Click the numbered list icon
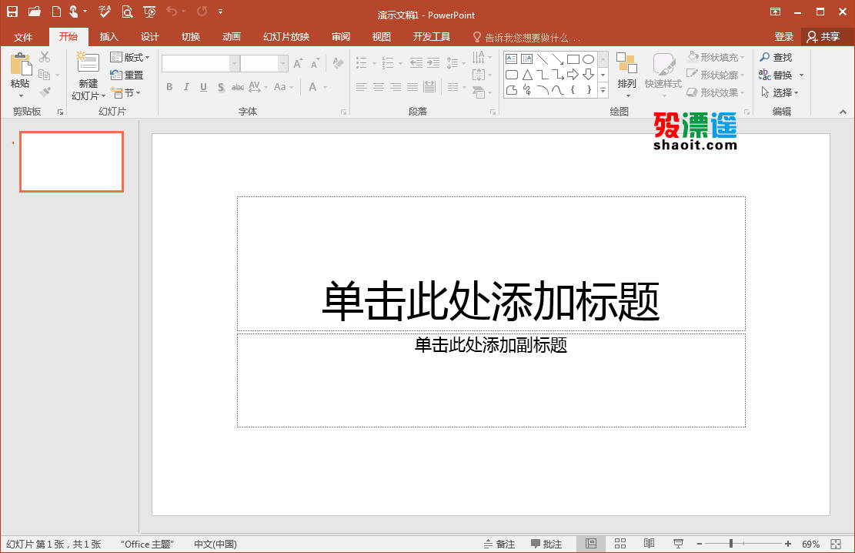 click(388, 63)
